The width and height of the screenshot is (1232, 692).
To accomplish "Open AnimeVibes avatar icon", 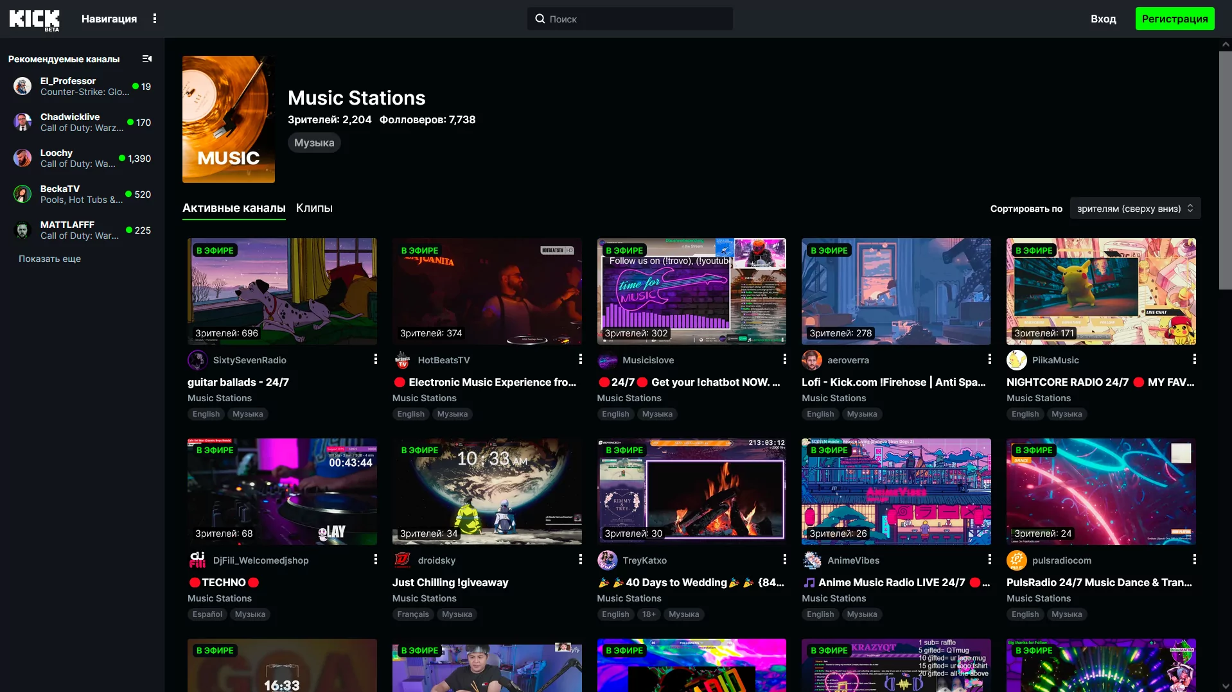I will pyautogui.click(x=812, y=560).
